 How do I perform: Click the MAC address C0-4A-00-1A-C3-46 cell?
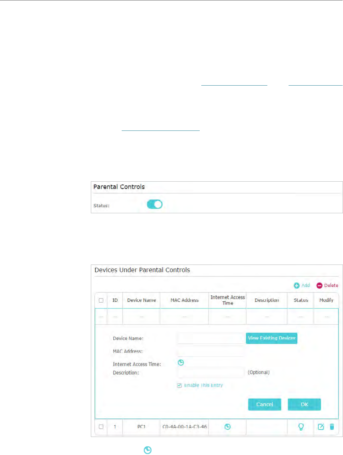pyautogui.click(x=185, y=427)
